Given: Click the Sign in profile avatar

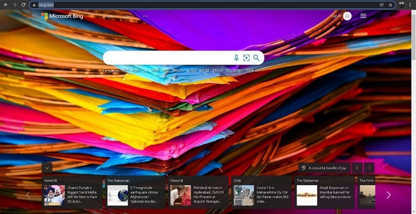Looking at the screenshot, I should [x=347, y=16].
